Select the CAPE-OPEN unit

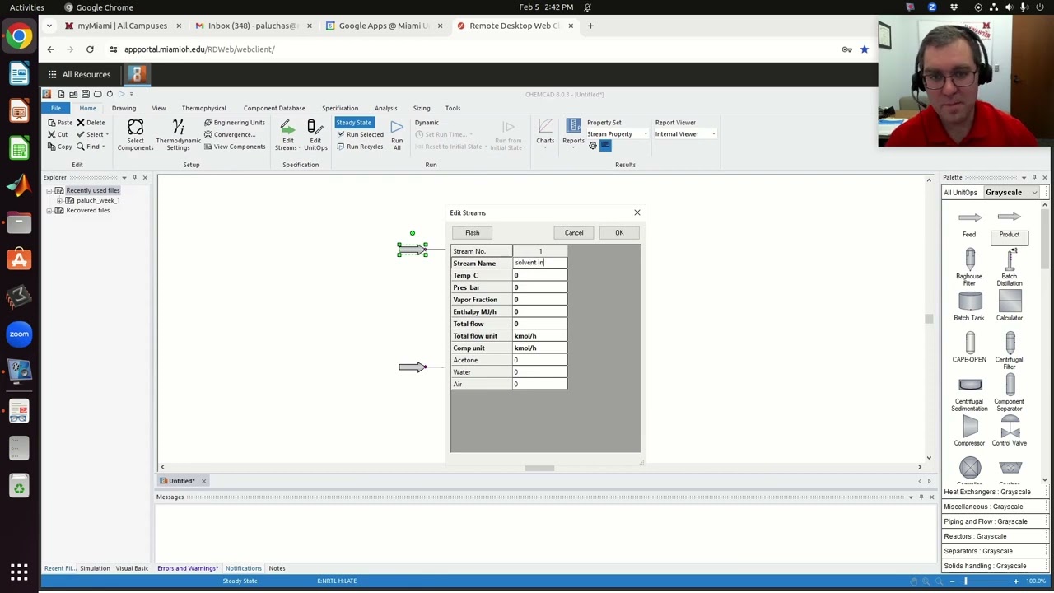[969, 348]
